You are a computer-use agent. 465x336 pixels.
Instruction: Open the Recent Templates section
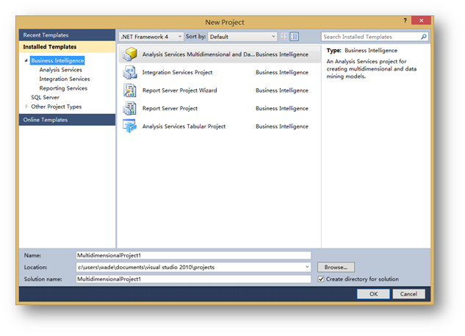[68, 35]
